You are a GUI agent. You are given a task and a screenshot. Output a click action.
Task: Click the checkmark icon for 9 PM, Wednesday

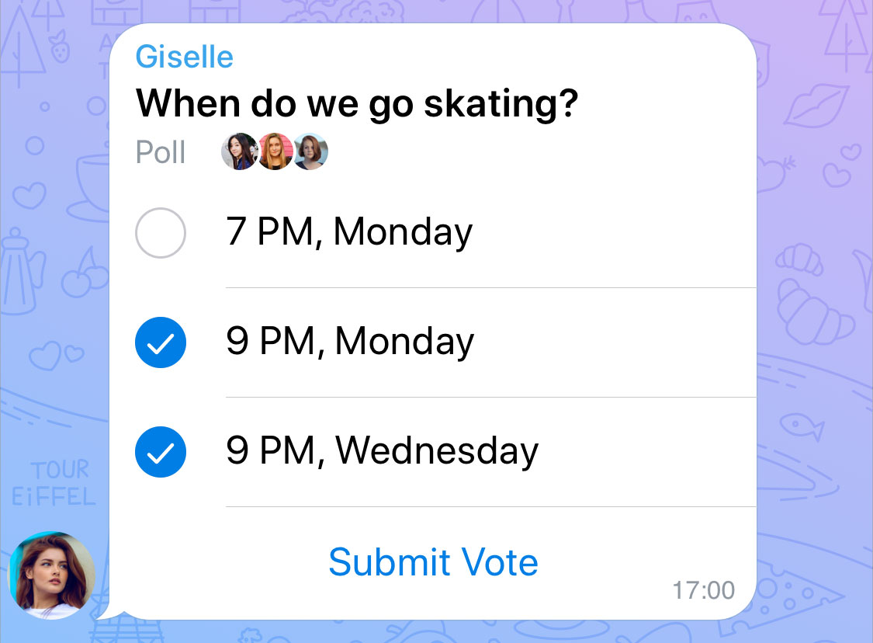pos(161,451)
